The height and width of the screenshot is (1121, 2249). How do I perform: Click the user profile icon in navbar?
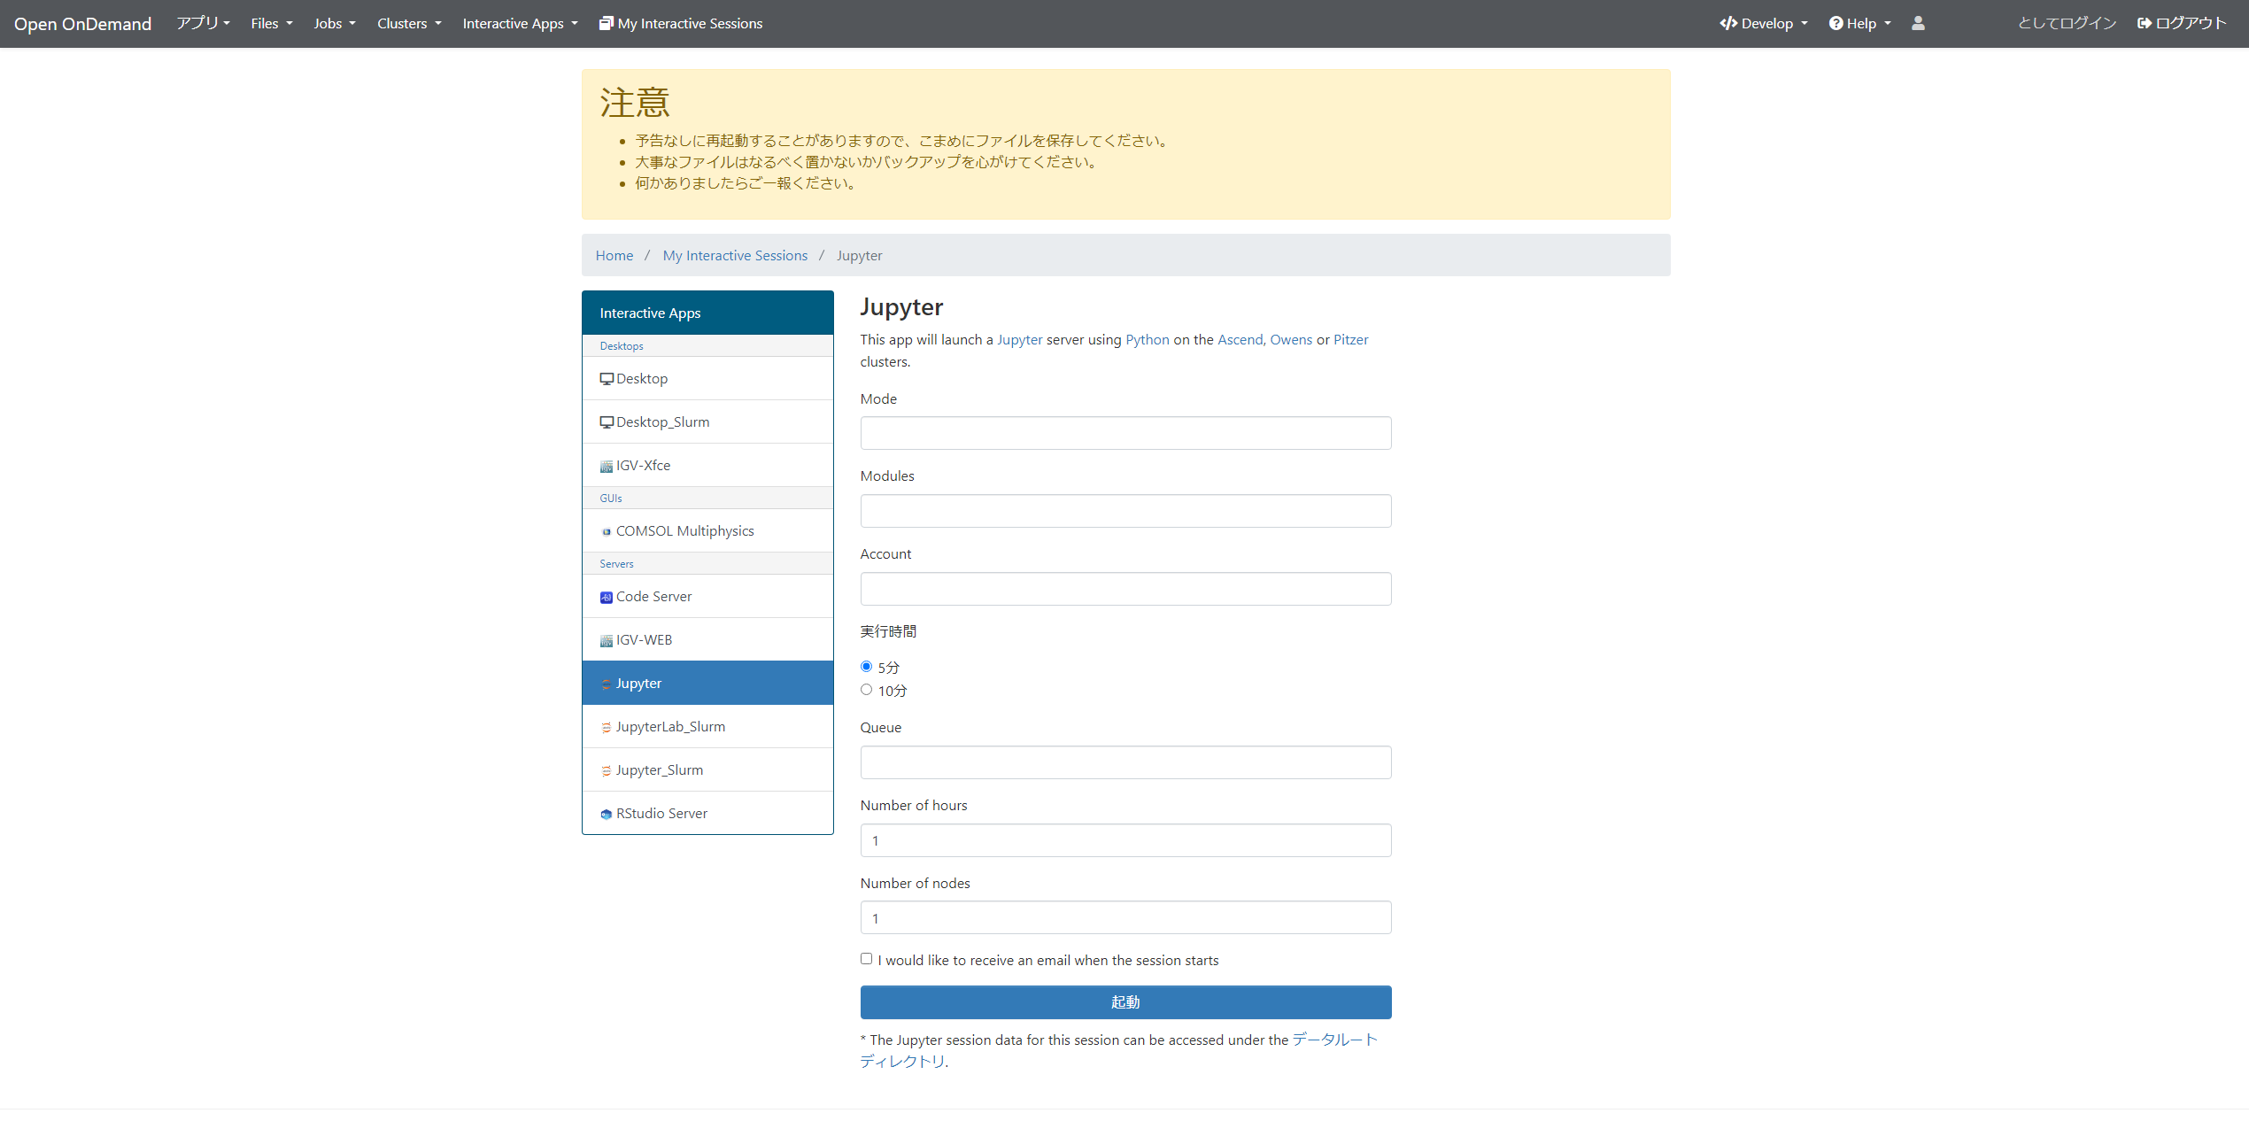1918,23
